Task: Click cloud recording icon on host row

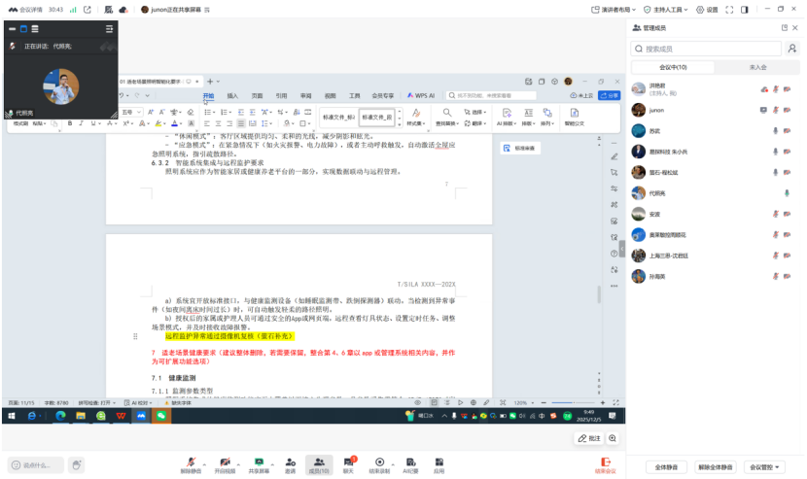Action: [x=764, y=89]
